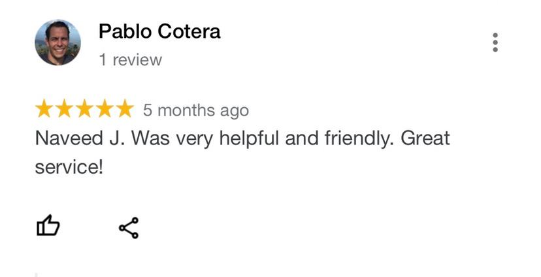
Task: Open the Pablo Cotera profile name link
Action: [159, 31]
